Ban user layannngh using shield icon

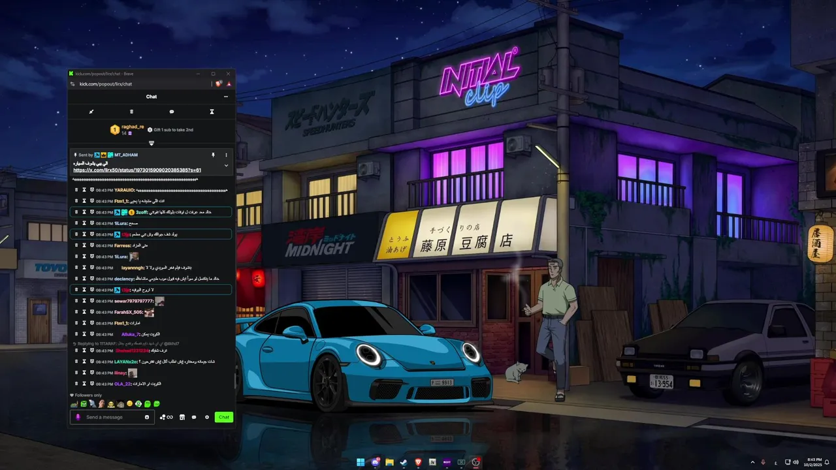[91, 268]
